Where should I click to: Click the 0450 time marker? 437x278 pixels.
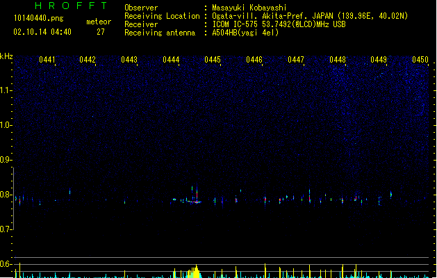pos(420,60)
